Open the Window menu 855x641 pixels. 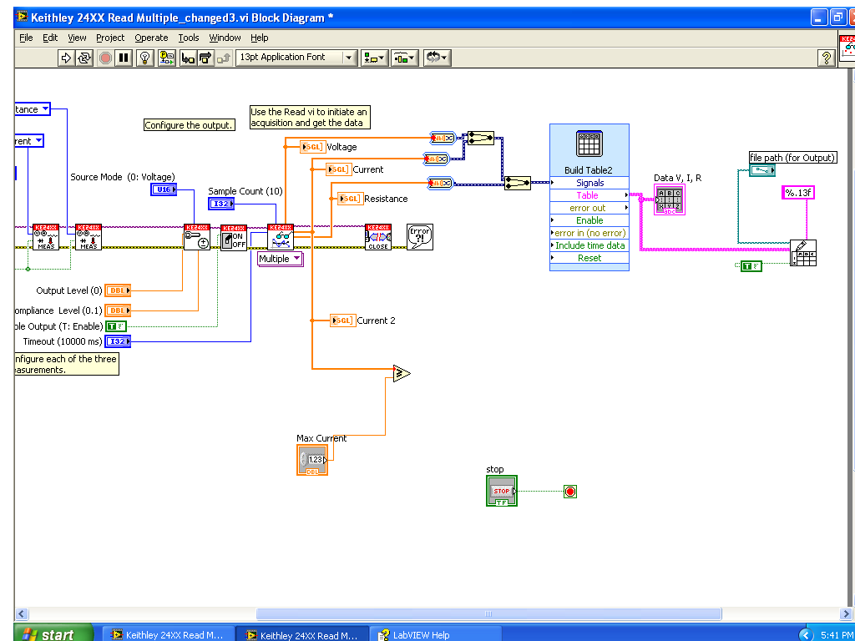click(225, 38)
